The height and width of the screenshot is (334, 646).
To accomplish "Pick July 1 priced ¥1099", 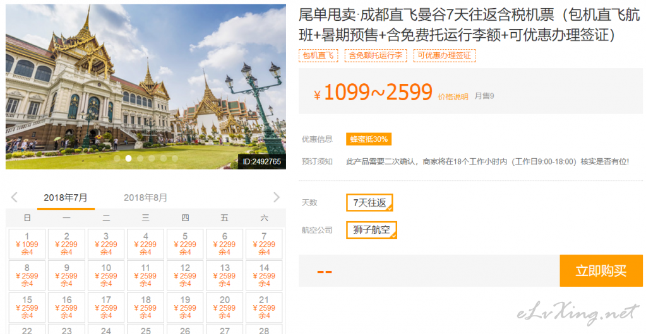I will coord(27,244).
